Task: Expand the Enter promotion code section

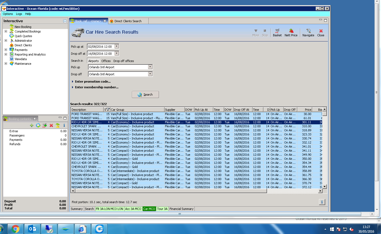Action: click(x=93, y=82)
